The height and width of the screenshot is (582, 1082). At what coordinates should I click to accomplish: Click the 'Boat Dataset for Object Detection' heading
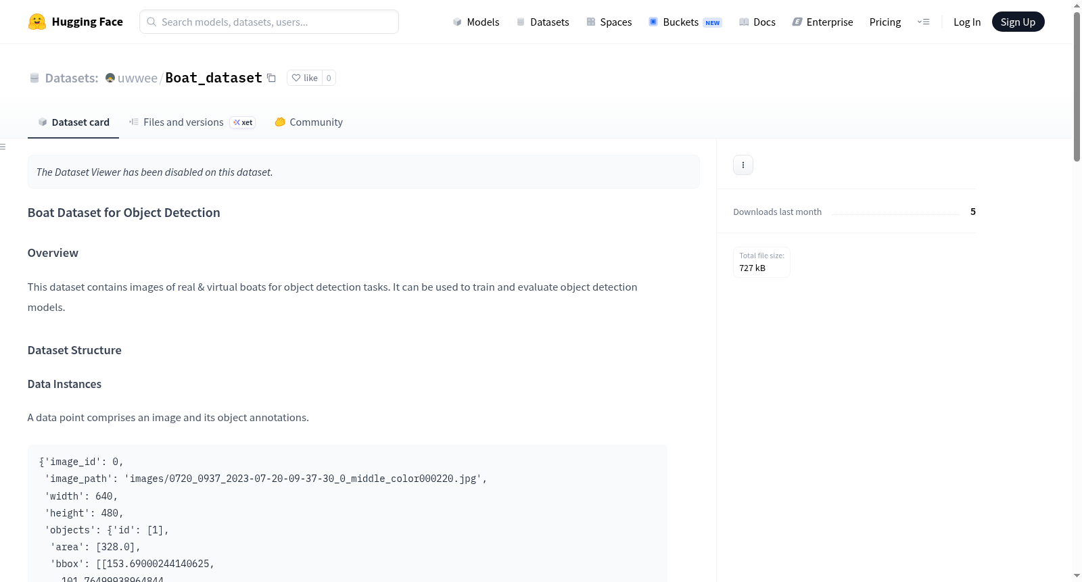(124, 212)
